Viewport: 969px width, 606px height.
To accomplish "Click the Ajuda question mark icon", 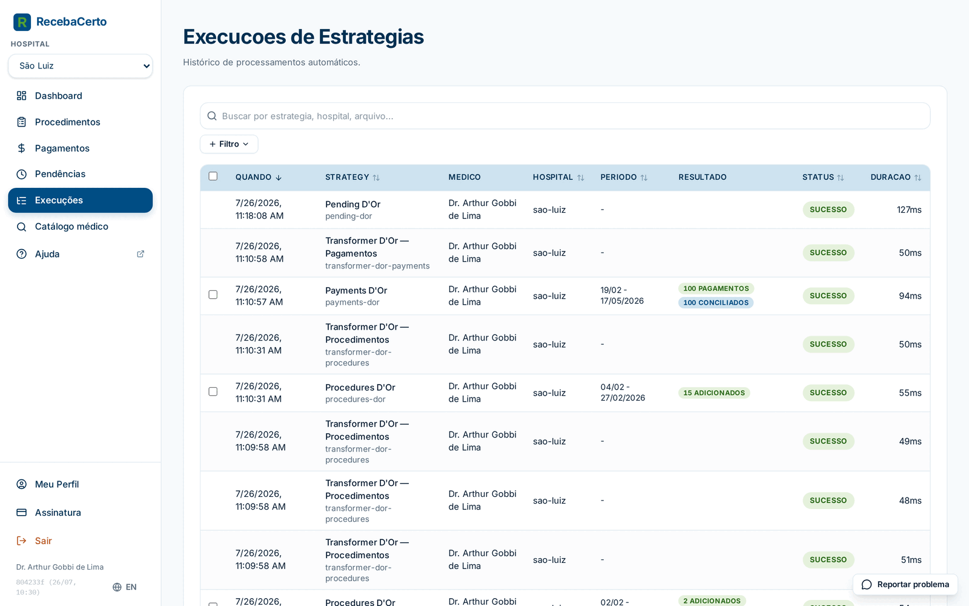I will point(22,254).
